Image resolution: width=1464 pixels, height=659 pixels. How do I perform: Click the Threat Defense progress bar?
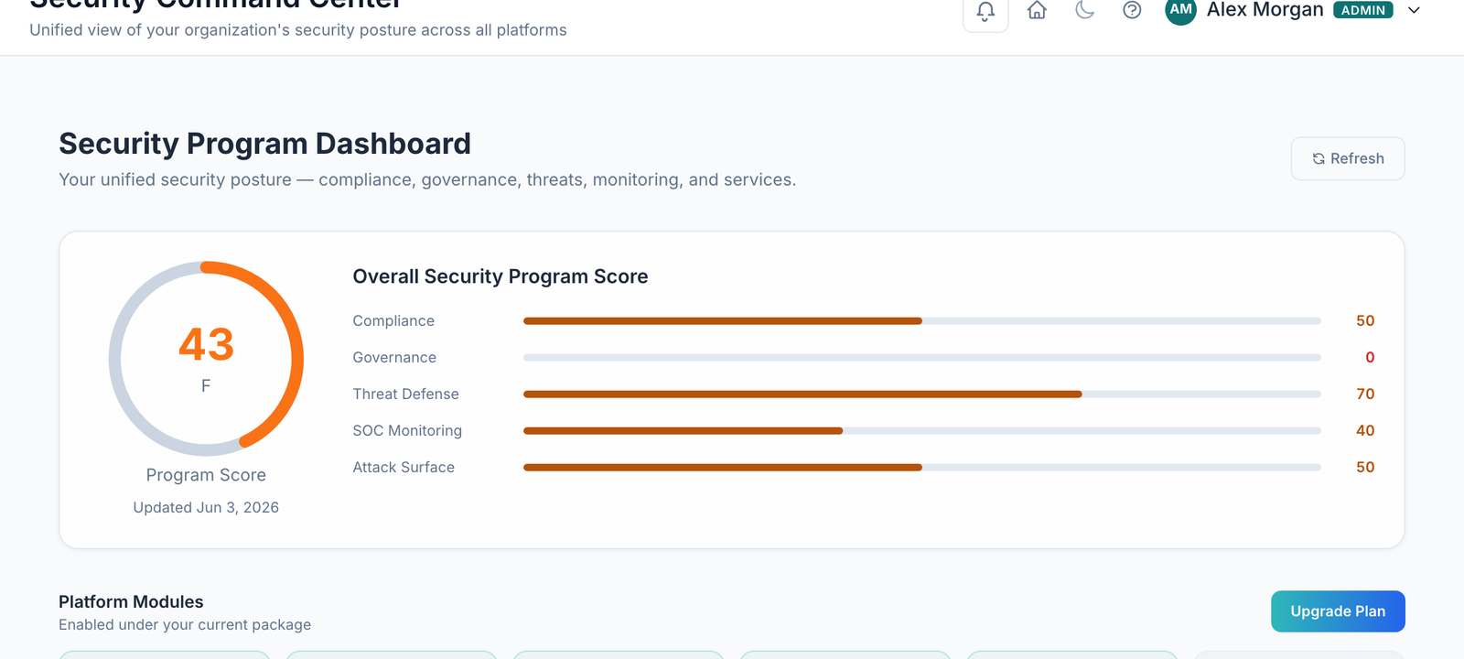(921, 394)
